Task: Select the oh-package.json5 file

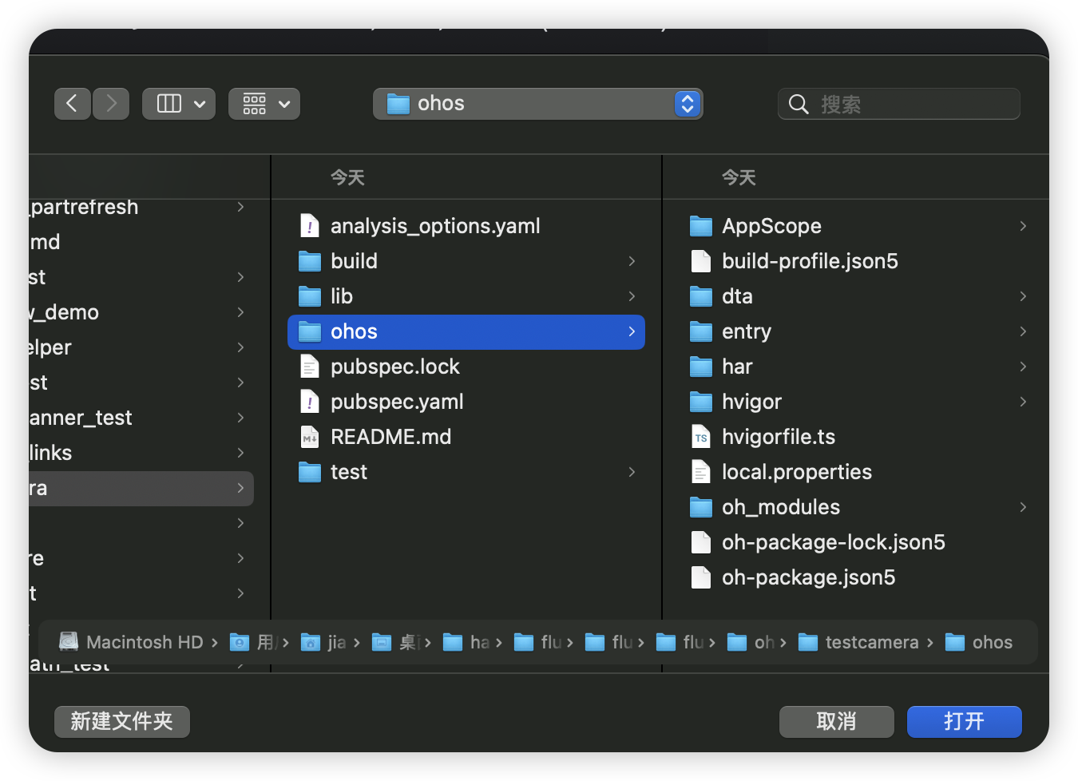Action: (808, 577)
